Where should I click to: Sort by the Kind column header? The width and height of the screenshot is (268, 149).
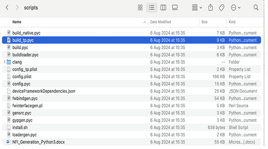[x=232, y=22]
